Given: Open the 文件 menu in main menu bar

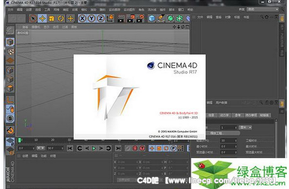Looking at the screenshot, I should click(10, 10).
